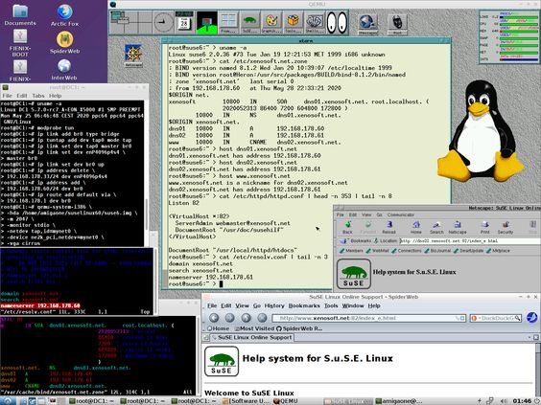
Task: Open Netscape Go menu
Action: pyautogui.click(x=379, y=214)
